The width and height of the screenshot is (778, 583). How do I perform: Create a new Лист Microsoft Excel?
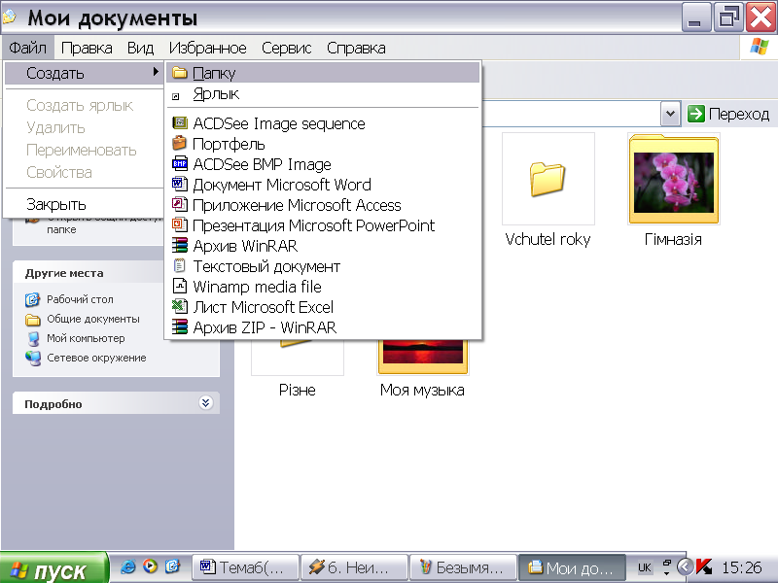point(324,307)
